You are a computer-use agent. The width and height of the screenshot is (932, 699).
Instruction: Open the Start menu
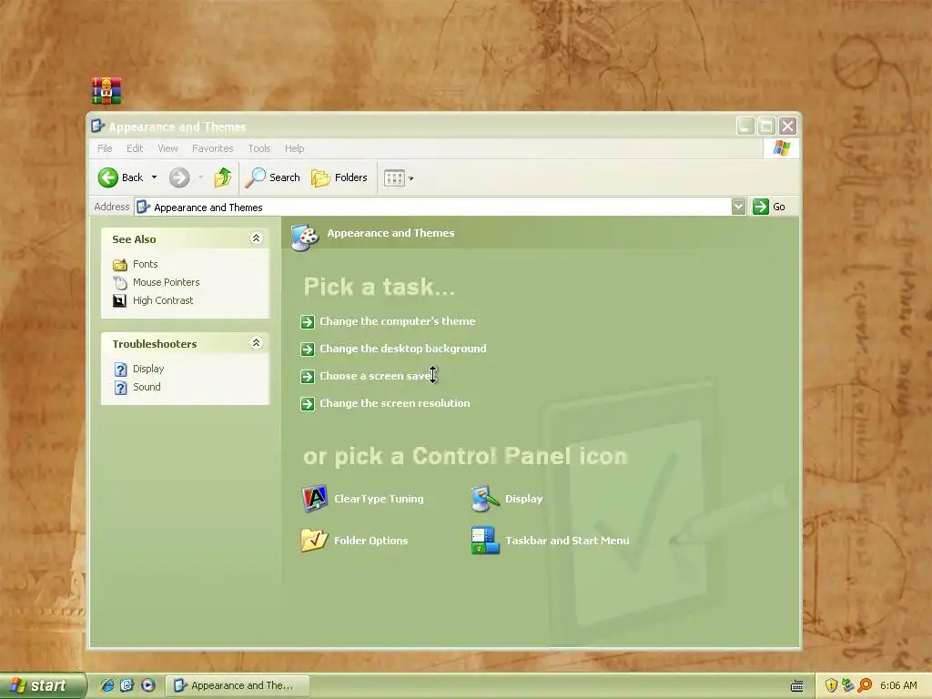click(x=42, y=685)
